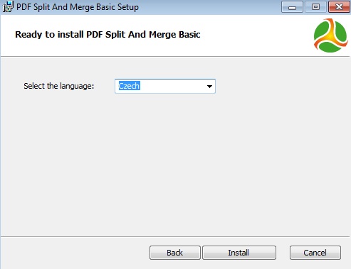Click the 'Select the language:' label
Viewport: 351px width, 269px height.
(59, 86)
